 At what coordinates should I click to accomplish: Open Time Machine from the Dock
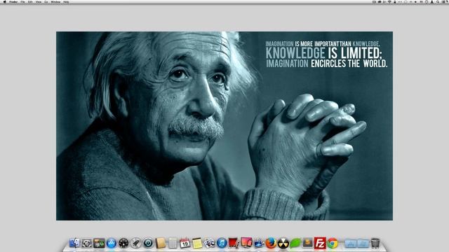click(x=148, y=244)
